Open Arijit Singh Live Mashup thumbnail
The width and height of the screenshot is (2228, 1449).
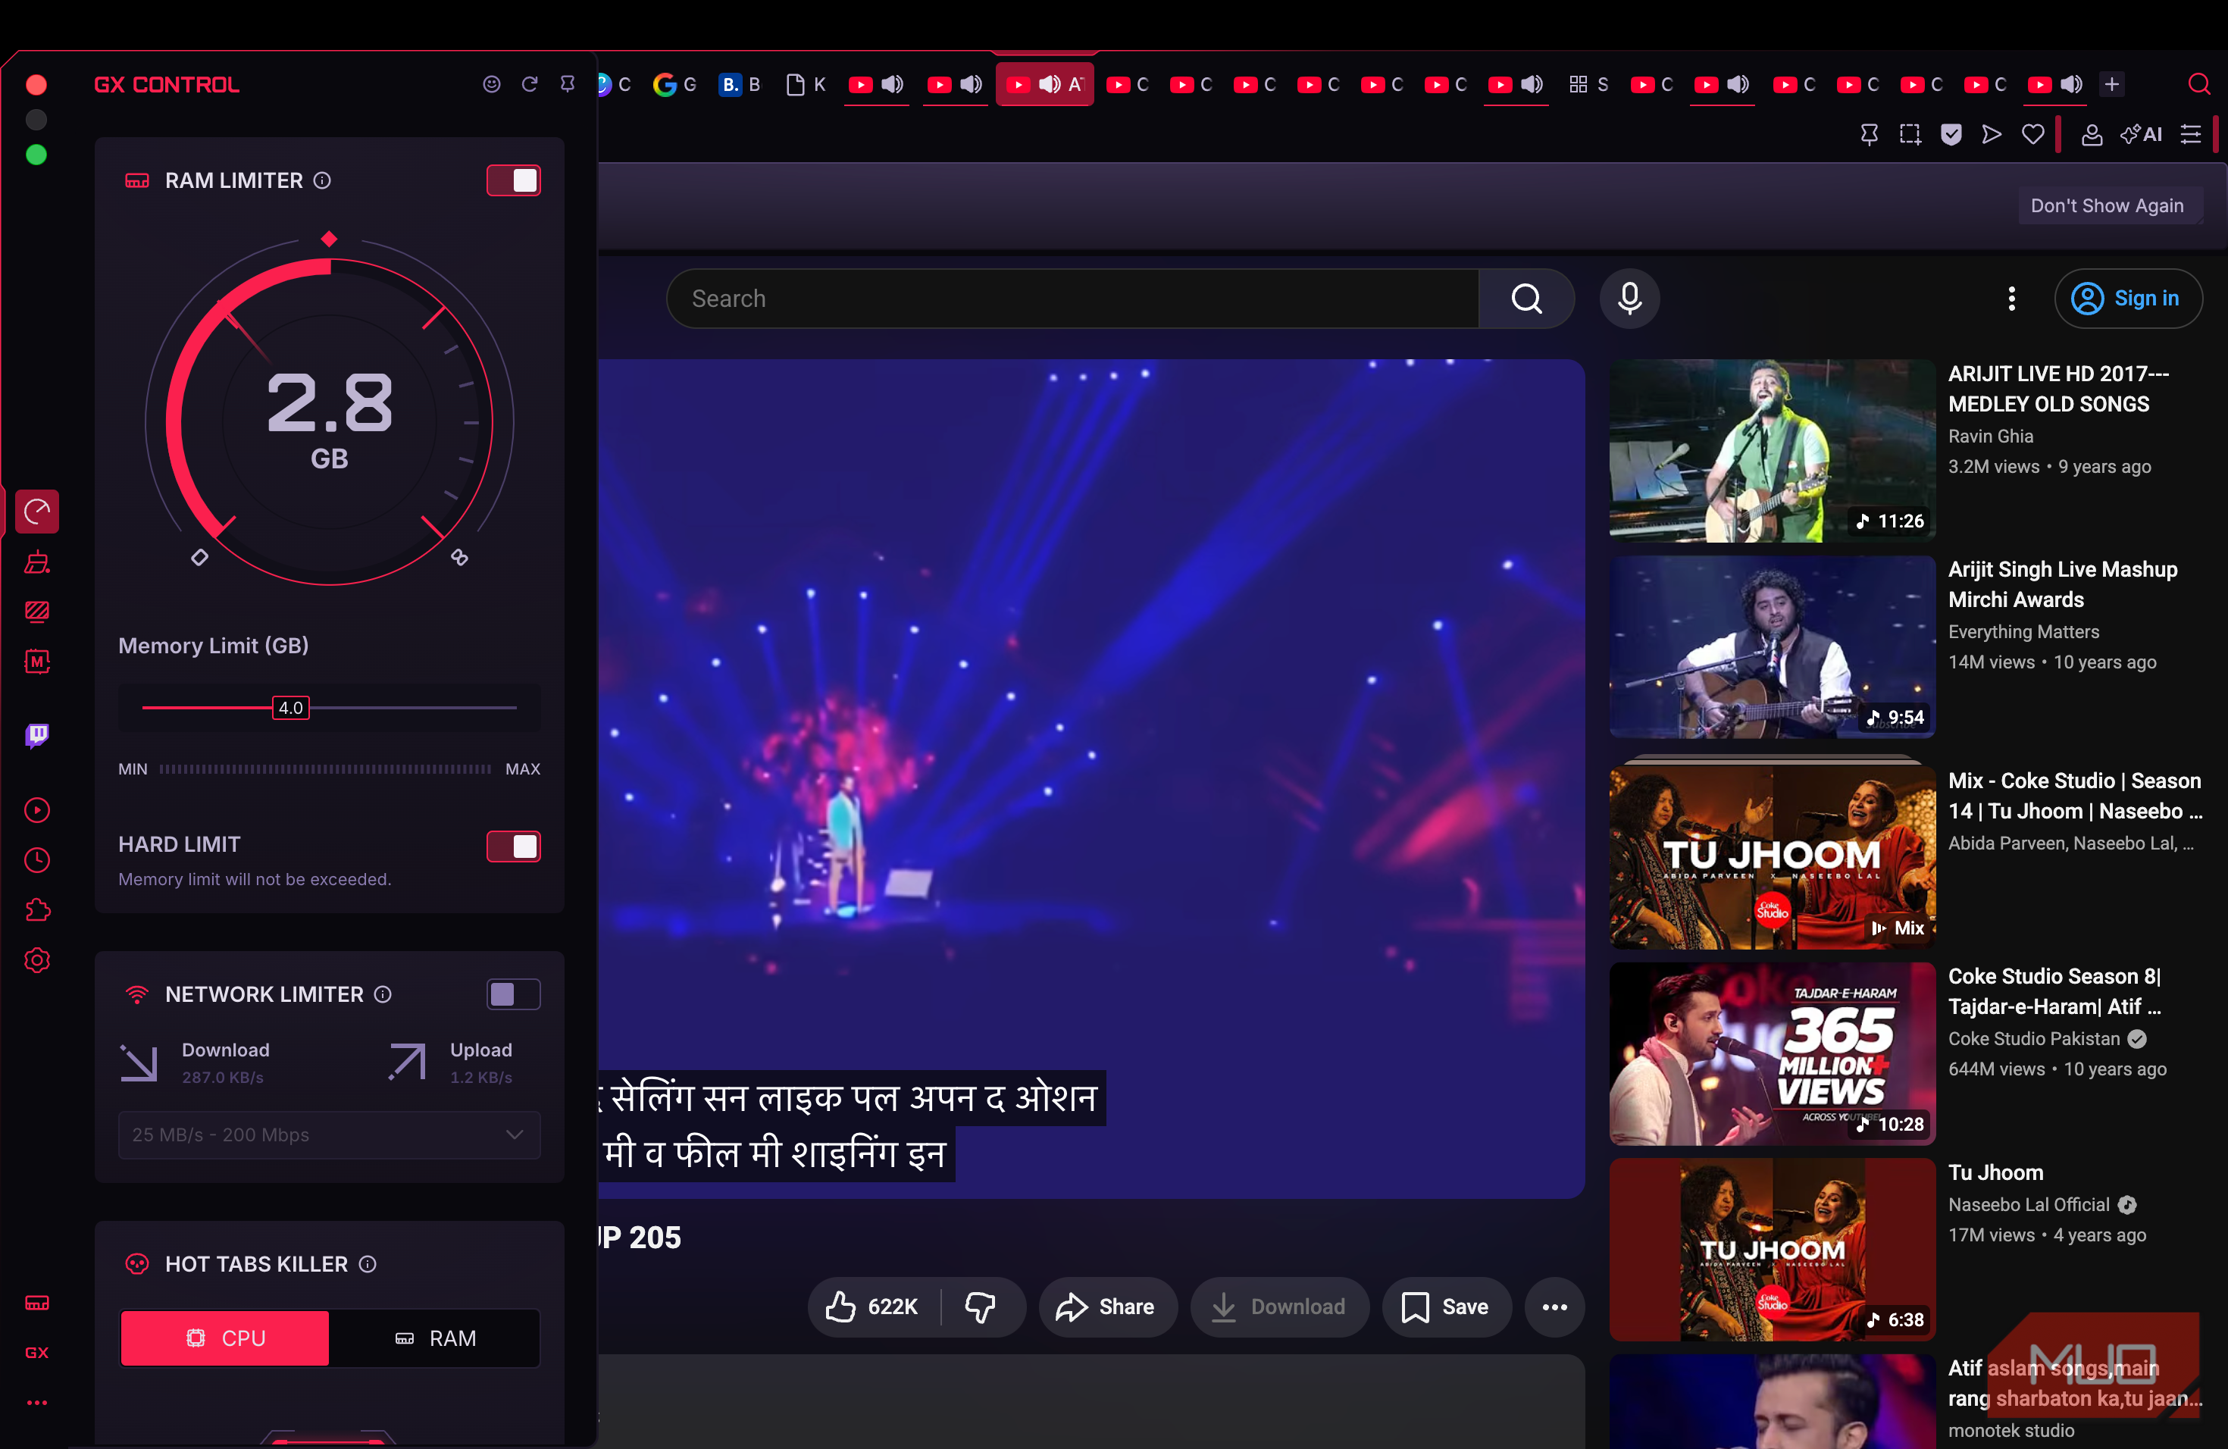click(1772, 646)
